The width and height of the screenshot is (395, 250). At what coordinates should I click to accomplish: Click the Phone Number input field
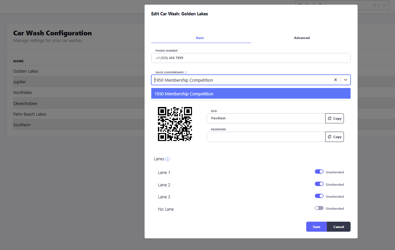pyautogui.click(x=251, y=58)
